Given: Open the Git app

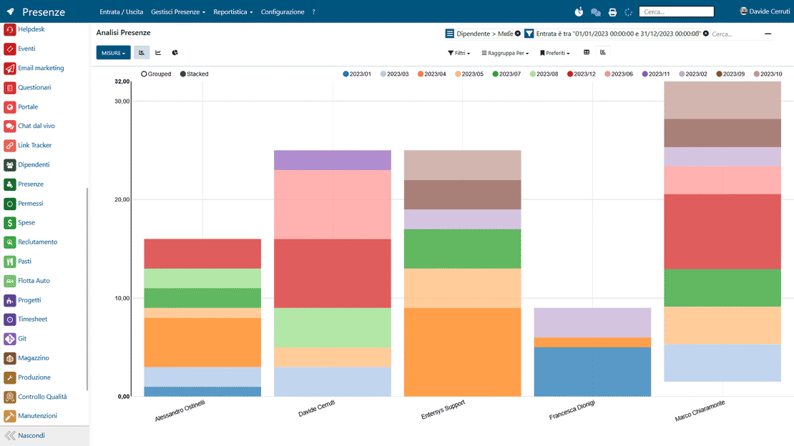Looking at the screenshot, I should click(x=15, y=339).
